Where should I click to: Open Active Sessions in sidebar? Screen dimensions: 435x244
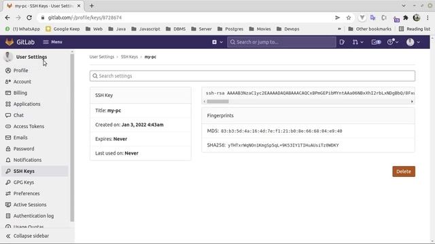[x=30, y=205]
